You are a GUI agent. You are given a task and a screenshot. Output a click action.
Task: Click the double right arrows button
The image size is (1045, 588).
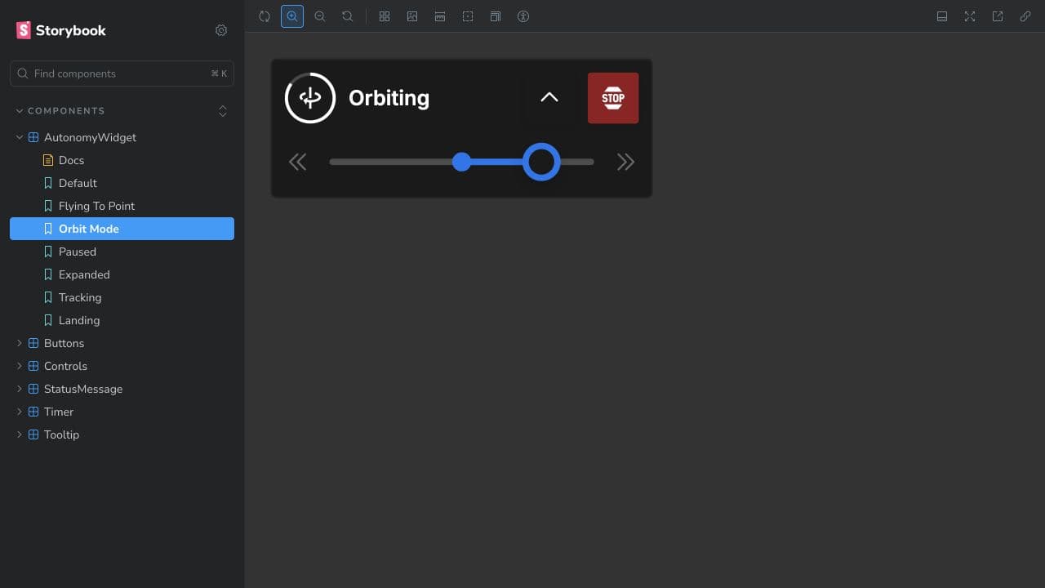[x=625, y=162]
